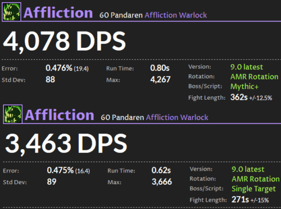
Task: Open the top Affliction Warlock link
Action: point(176,15)
